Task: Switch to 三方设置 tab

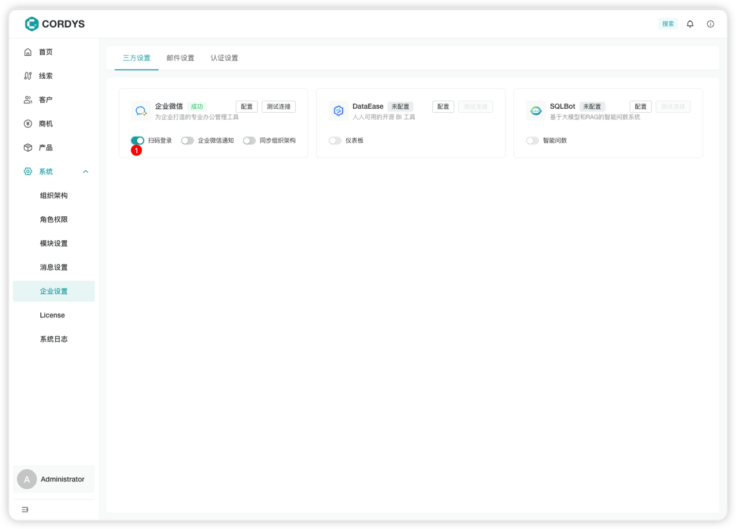Action: (137, 58)
